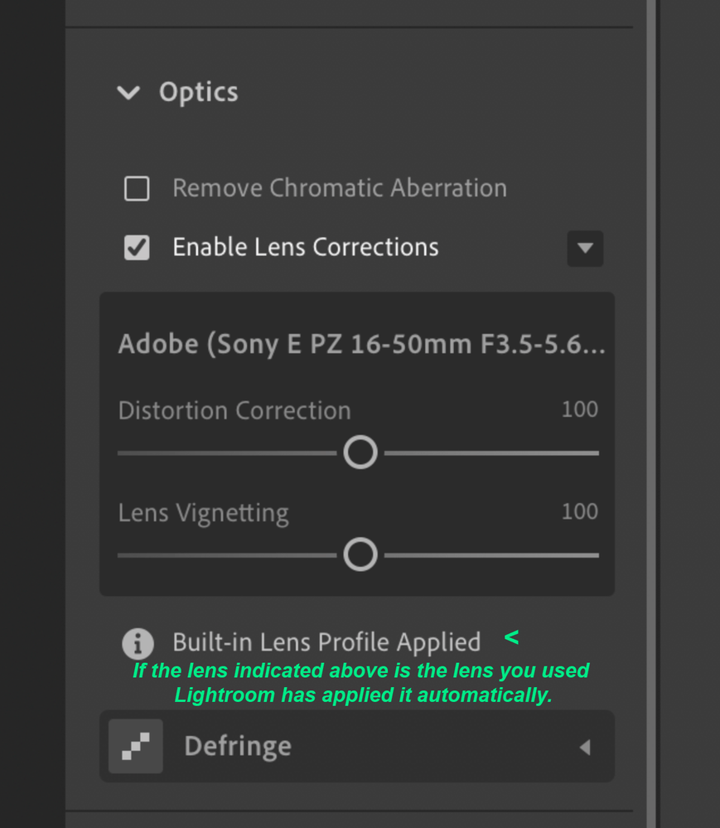Collapse the Optics panel chevron

128,93
